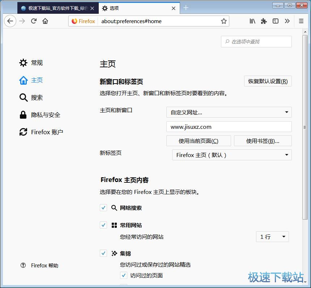Go back using the back arrow button
The width and height of the screenshot is (311, 288).
[10, 21]
